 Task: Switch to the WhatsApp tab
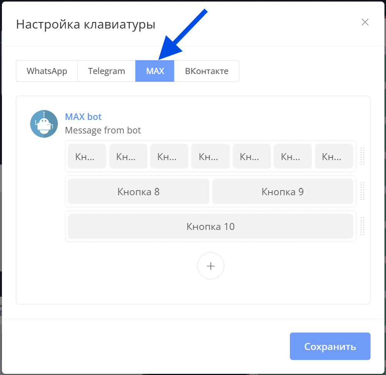pos(47,71)
